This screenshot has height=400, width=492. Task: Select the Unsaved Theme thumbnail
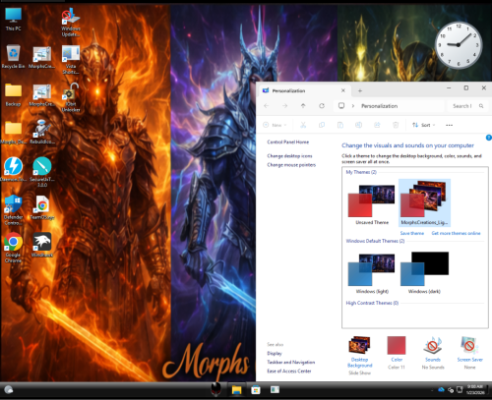[x=372, y=204]
